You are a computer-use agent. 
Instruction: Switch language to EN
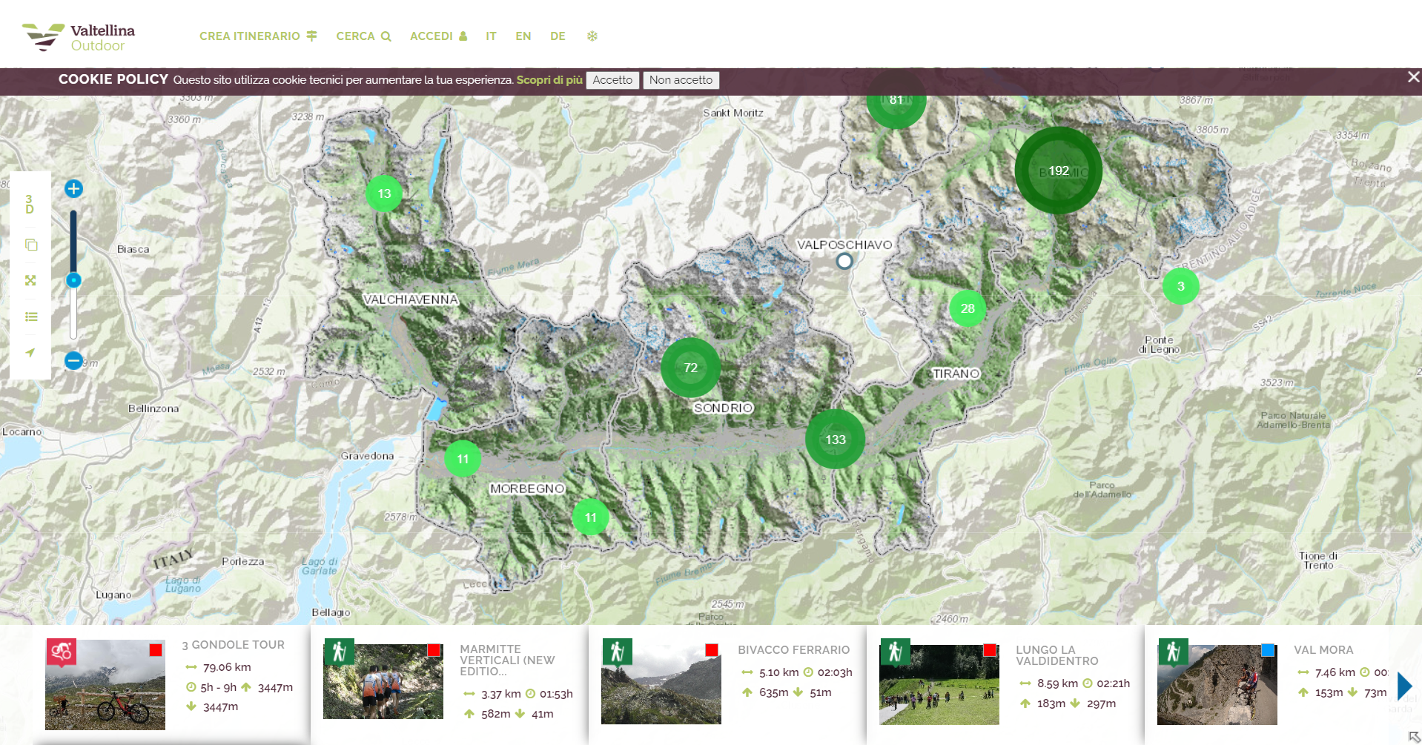pyautogui.click(x=523, y=36)
